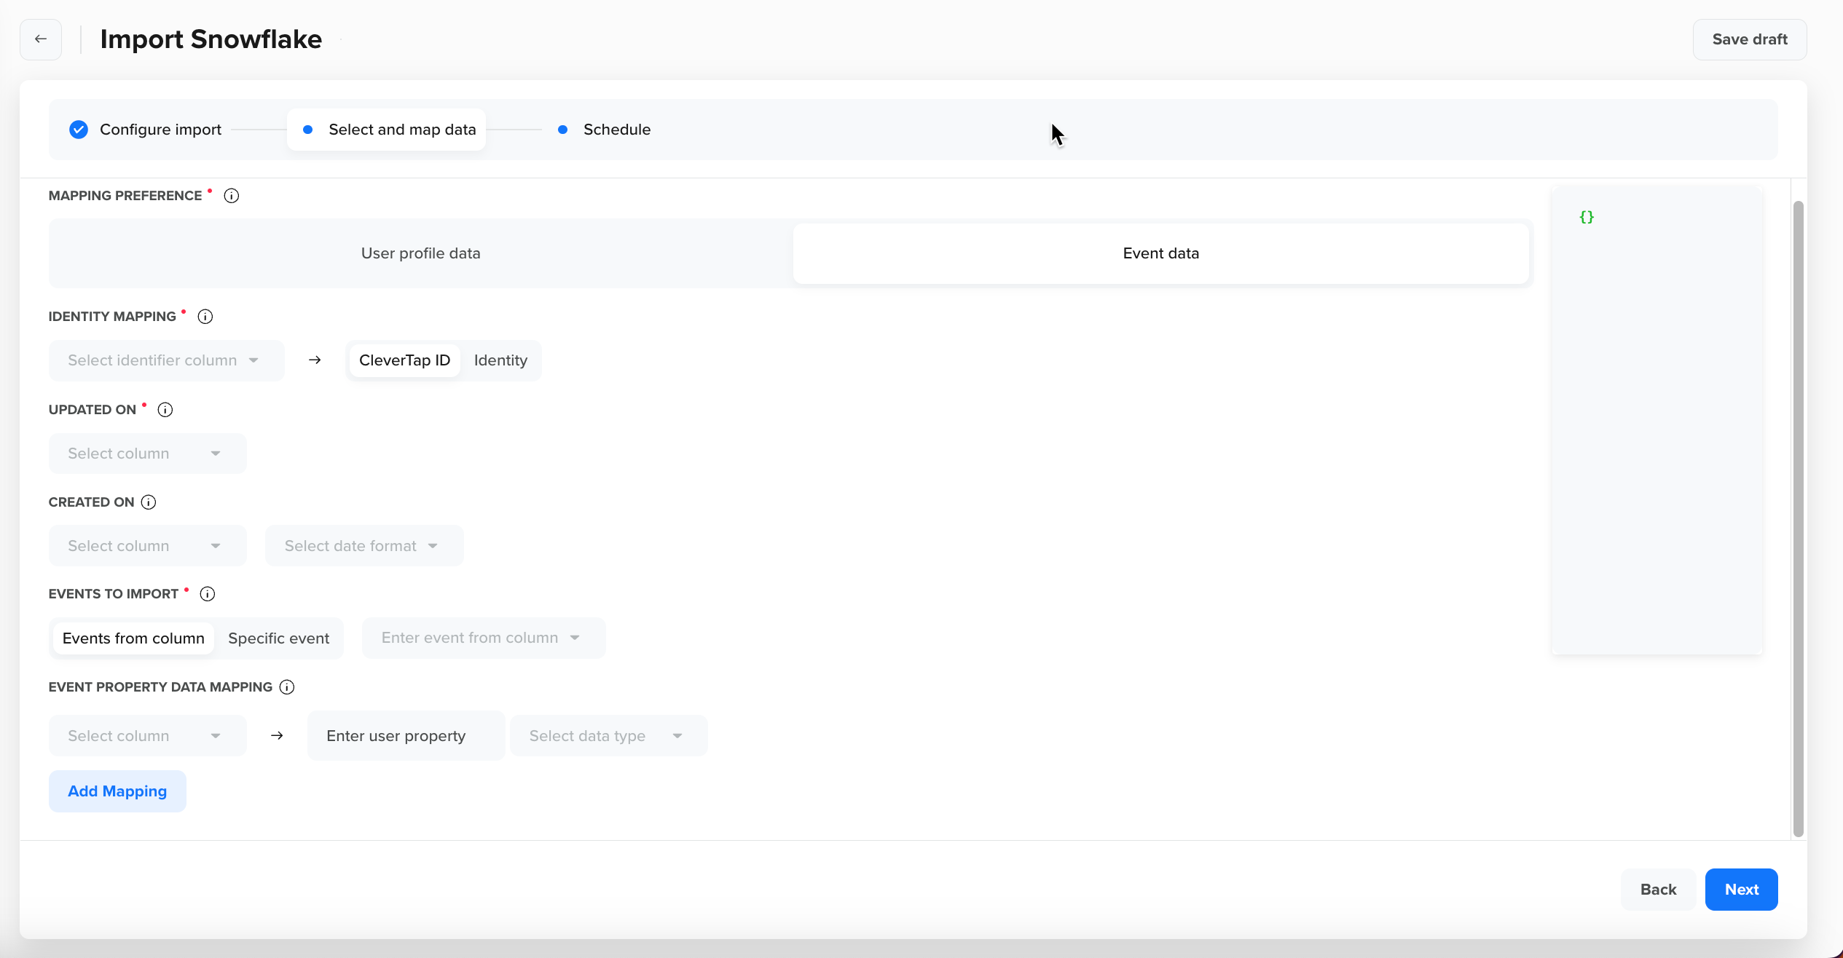This screenshot has width=1843, height=958.
Task: Jump to the Schedule step
Action: 616,130
